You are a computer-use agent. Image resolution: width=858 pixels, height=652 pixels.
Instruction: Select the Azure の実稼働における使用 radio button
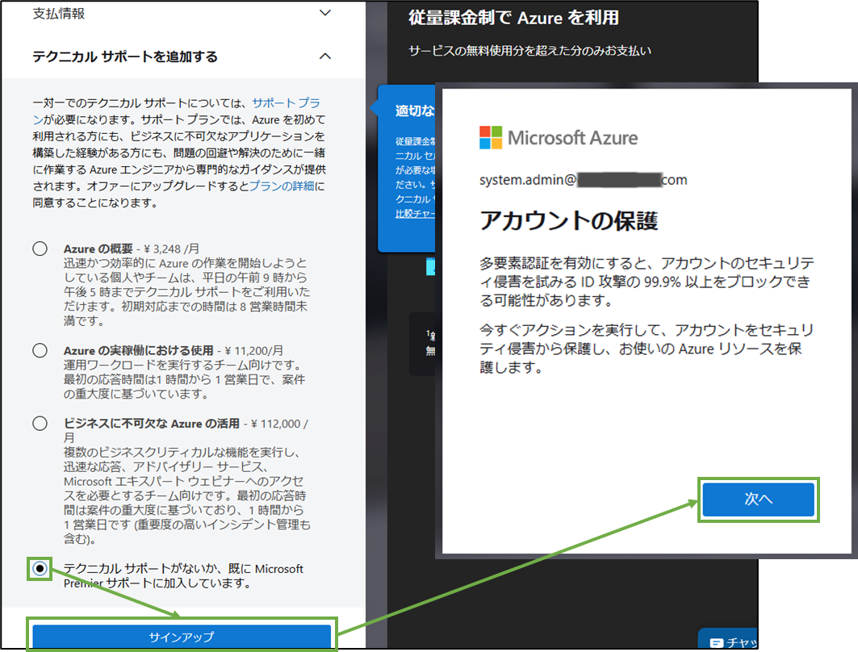pyautogui.click(x=40, y=350)
